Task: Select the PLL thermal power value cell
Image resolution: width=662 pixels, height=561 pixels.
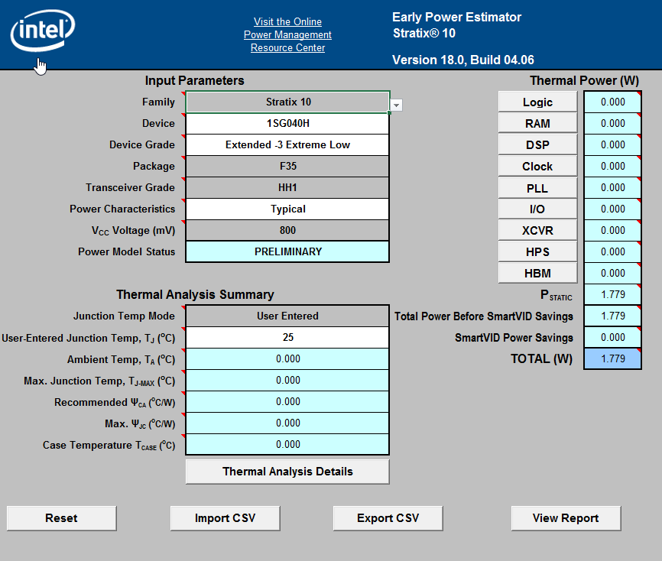Action: (612, 187)
